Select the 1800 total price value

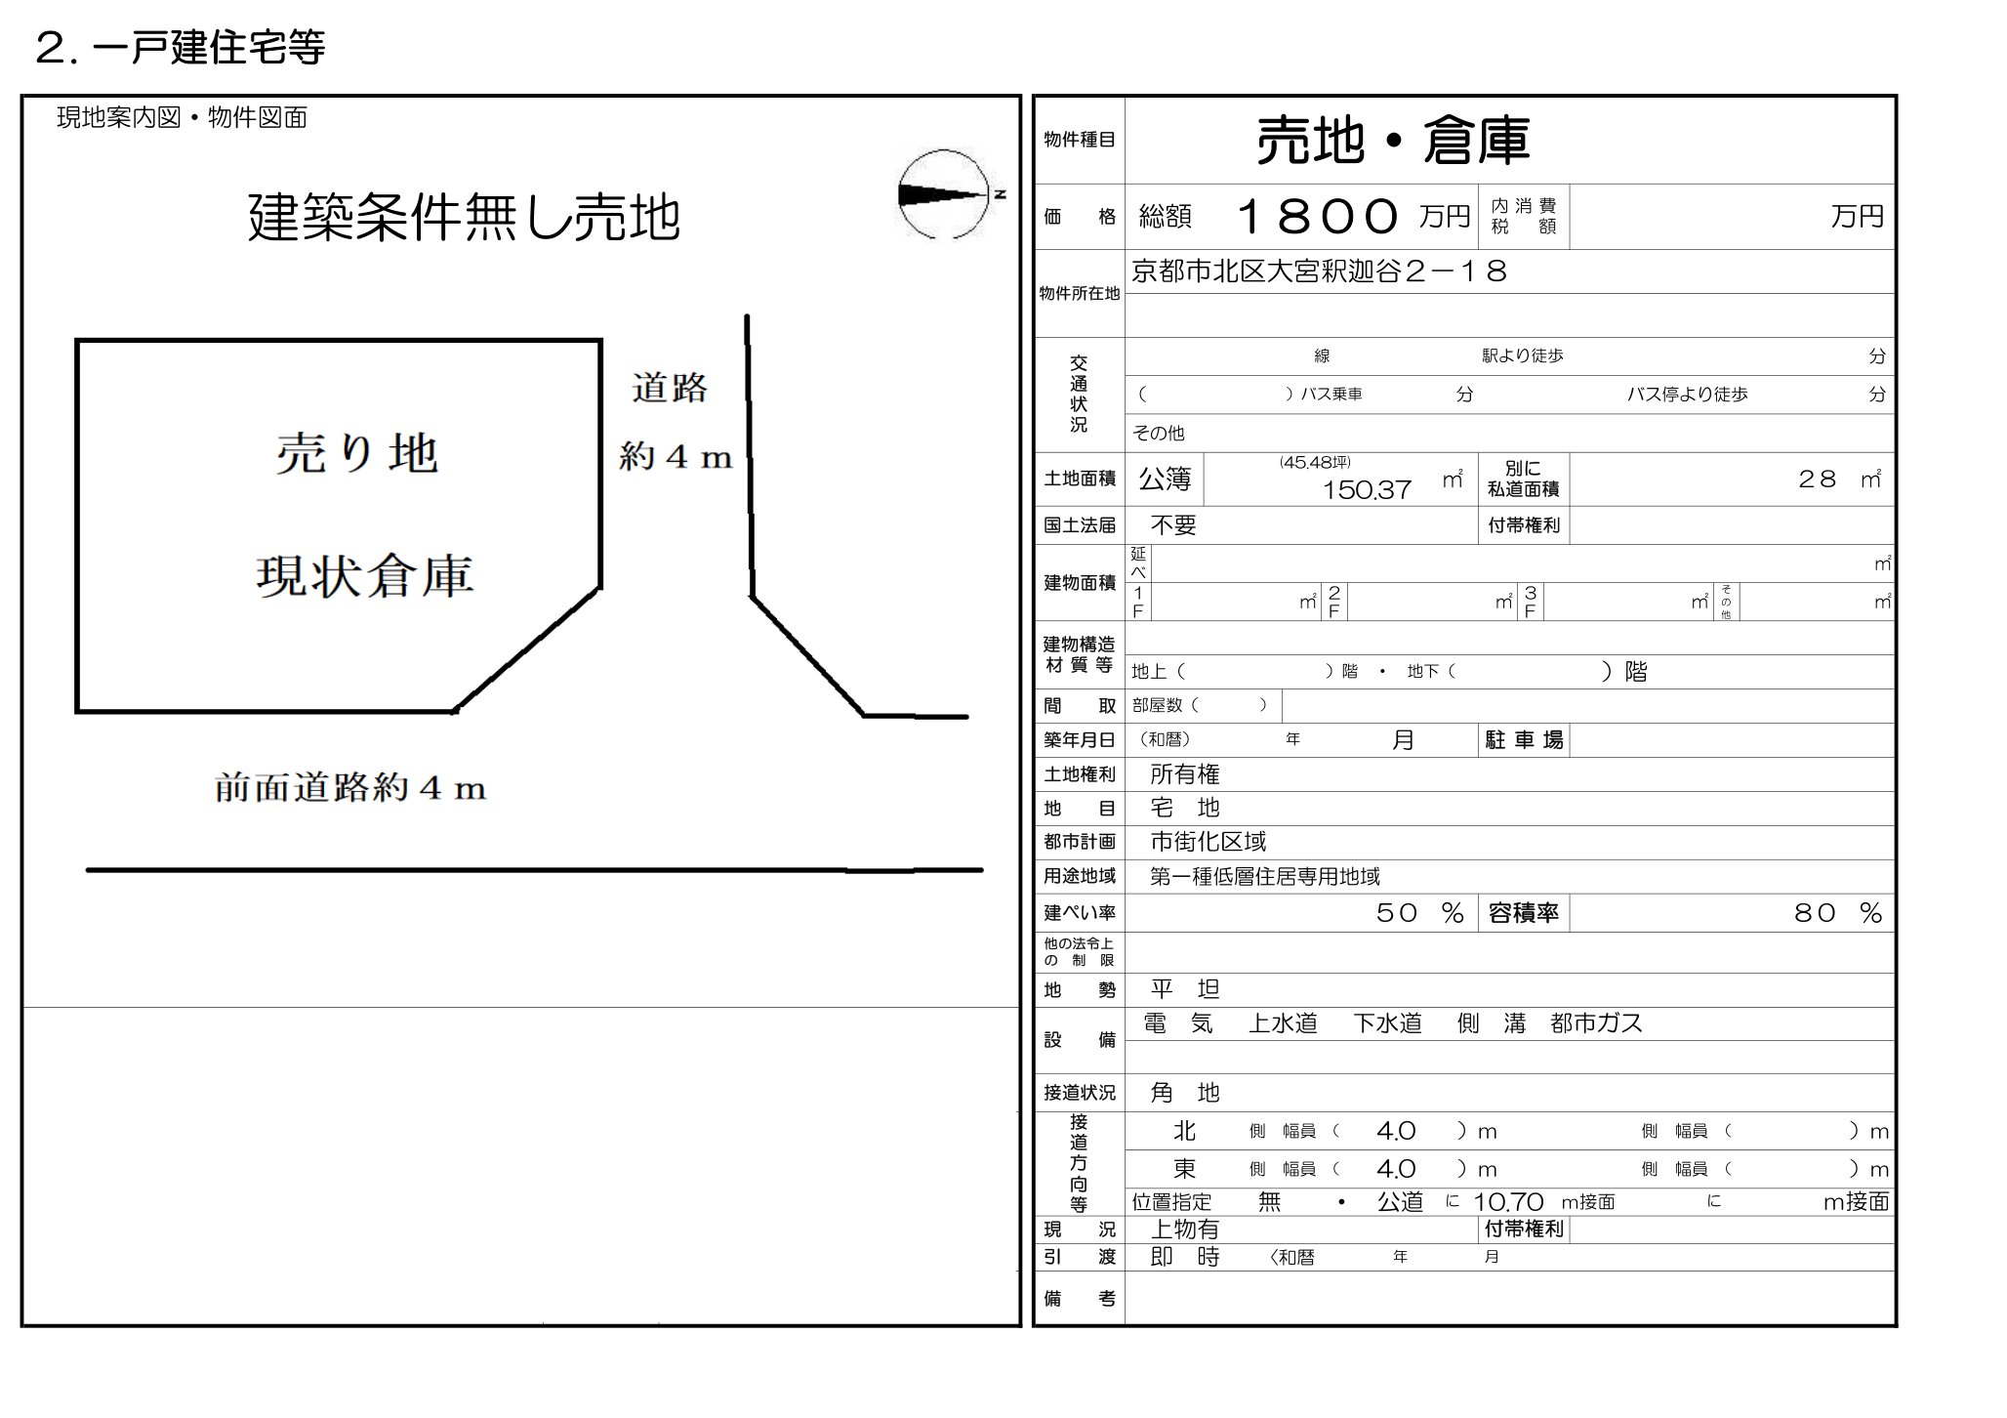(x=1319, y=216)
